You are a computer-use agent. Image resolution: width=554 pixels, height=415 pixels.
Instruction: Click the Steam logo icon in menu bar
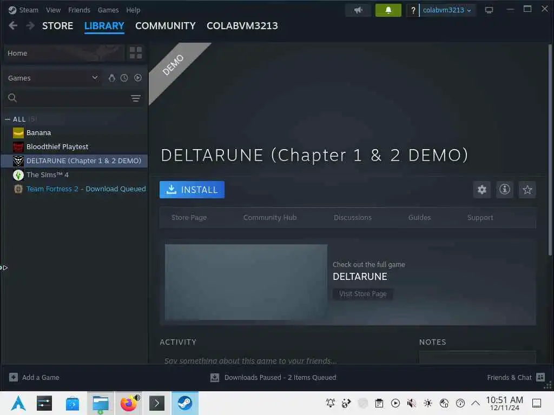coord(12,10)
